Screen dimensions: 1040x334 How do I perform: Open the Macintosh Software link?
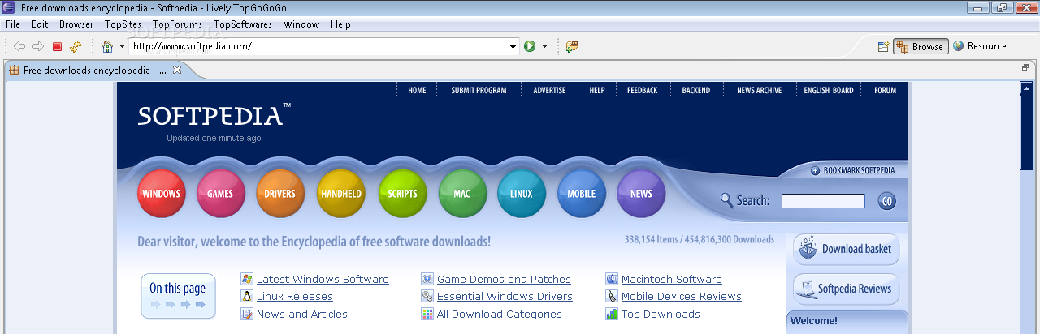(x=672, y=280)
